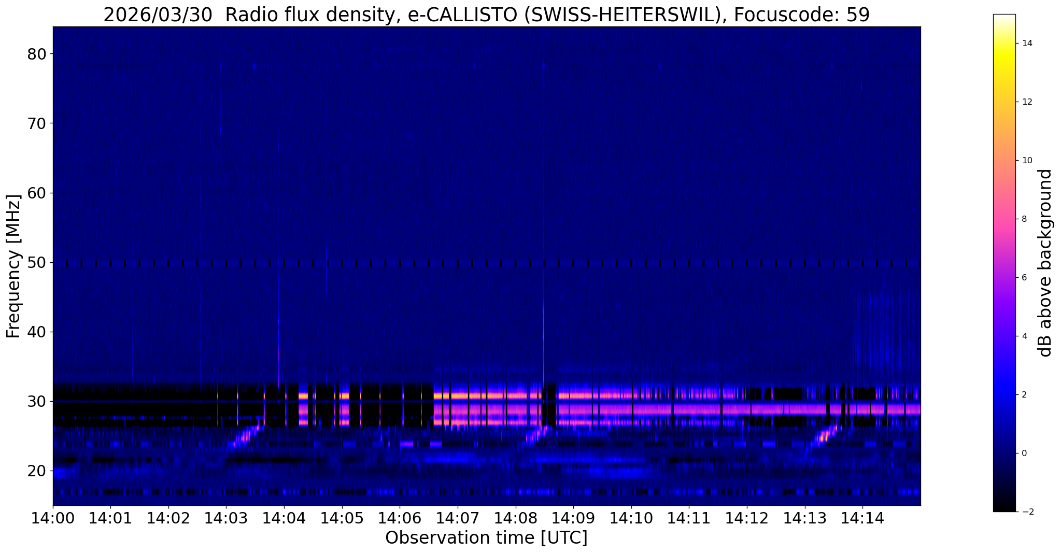Click the 14:07 time tick label
The image size is (1061, 553).
(458, 518)
